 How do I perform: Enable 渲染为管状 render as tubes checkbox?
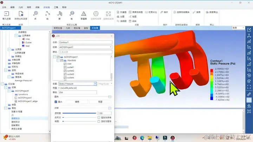click(x=99, y=121)
